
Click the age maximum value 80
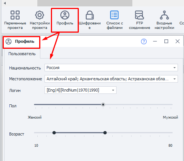[x=170, y=146]
